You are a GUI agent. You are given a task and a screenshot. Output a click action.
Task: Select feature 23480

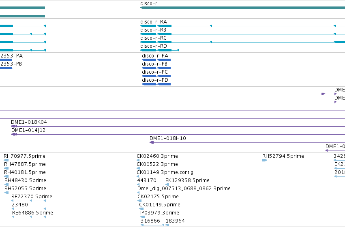(x=20, y=205)
